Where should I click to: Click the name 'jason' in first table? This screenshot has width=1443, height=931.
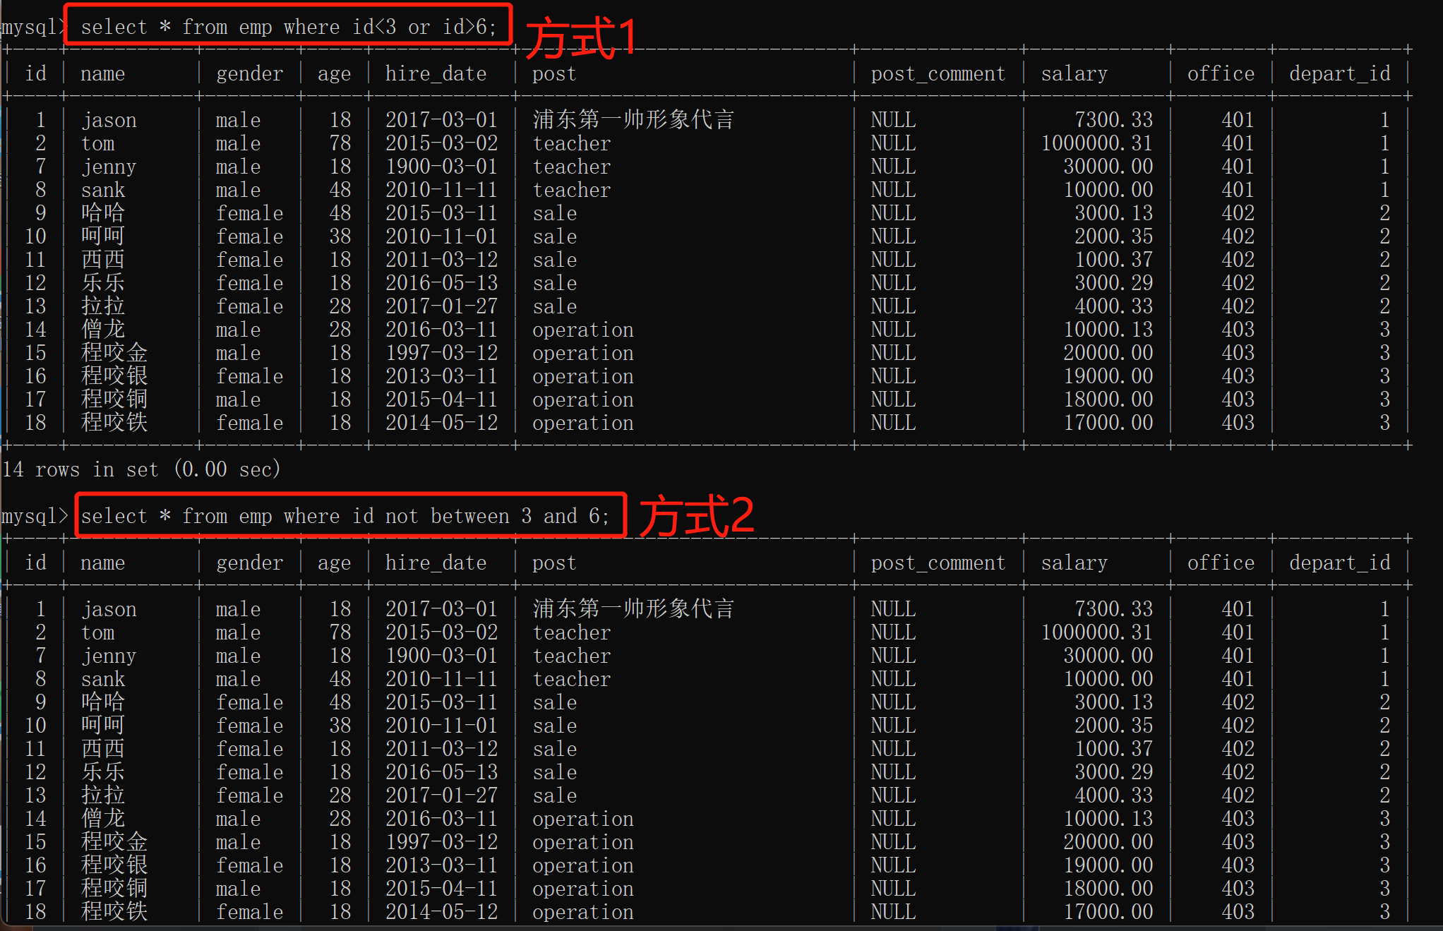[109, 120]
